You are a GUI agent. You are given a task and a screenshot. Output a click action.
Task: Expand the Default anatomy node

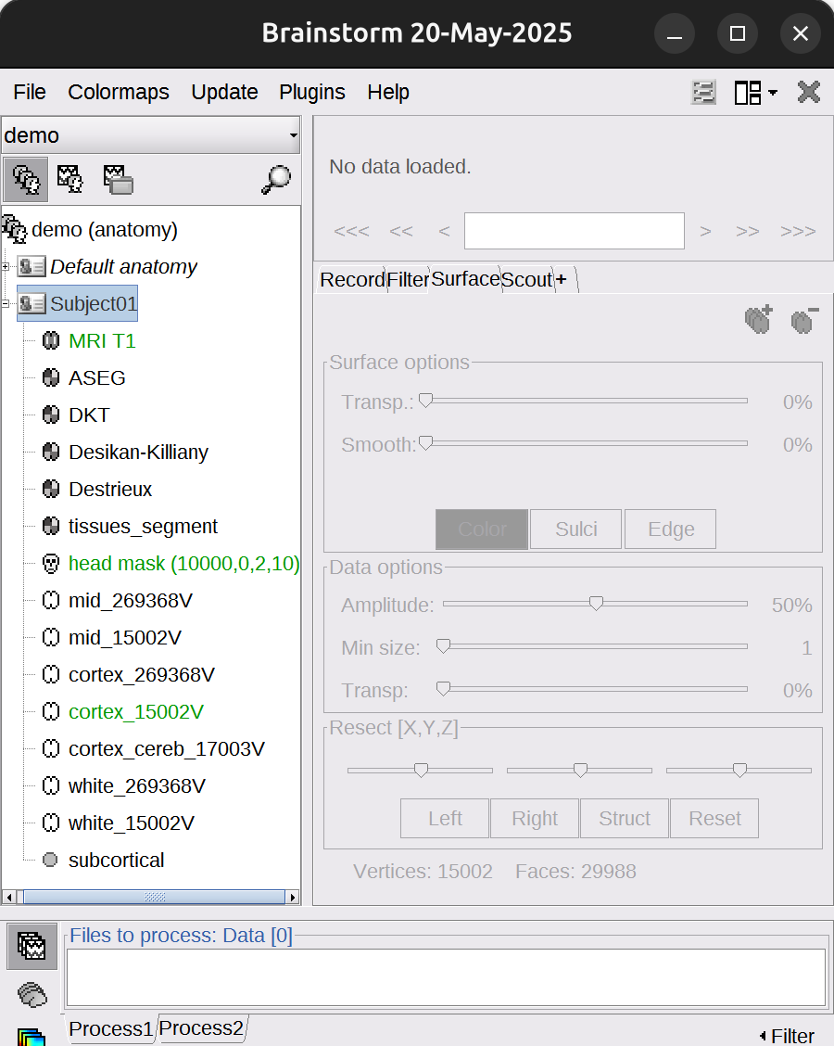pyautogui.click(x=6, y=267)
